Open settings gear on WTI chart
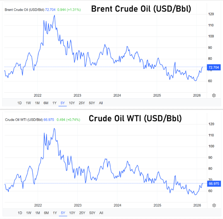The width and height of the screenshot is (223, 219). coord(214,205)
